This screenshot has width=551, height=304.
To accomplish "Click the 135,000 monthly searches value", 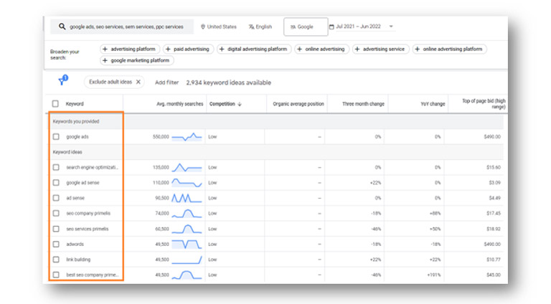I will click(161, 168).
